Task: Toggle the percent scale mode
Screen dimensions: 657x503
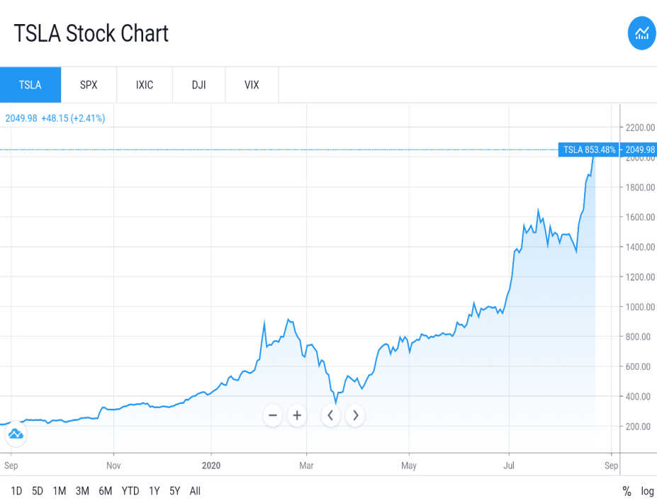Action: point(627,491)
